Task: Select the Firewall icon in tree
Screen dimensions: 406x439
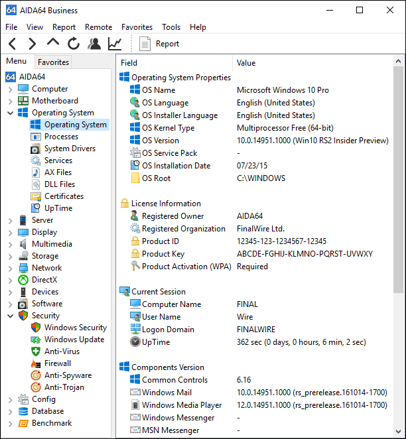Action: tap(36, 363)
